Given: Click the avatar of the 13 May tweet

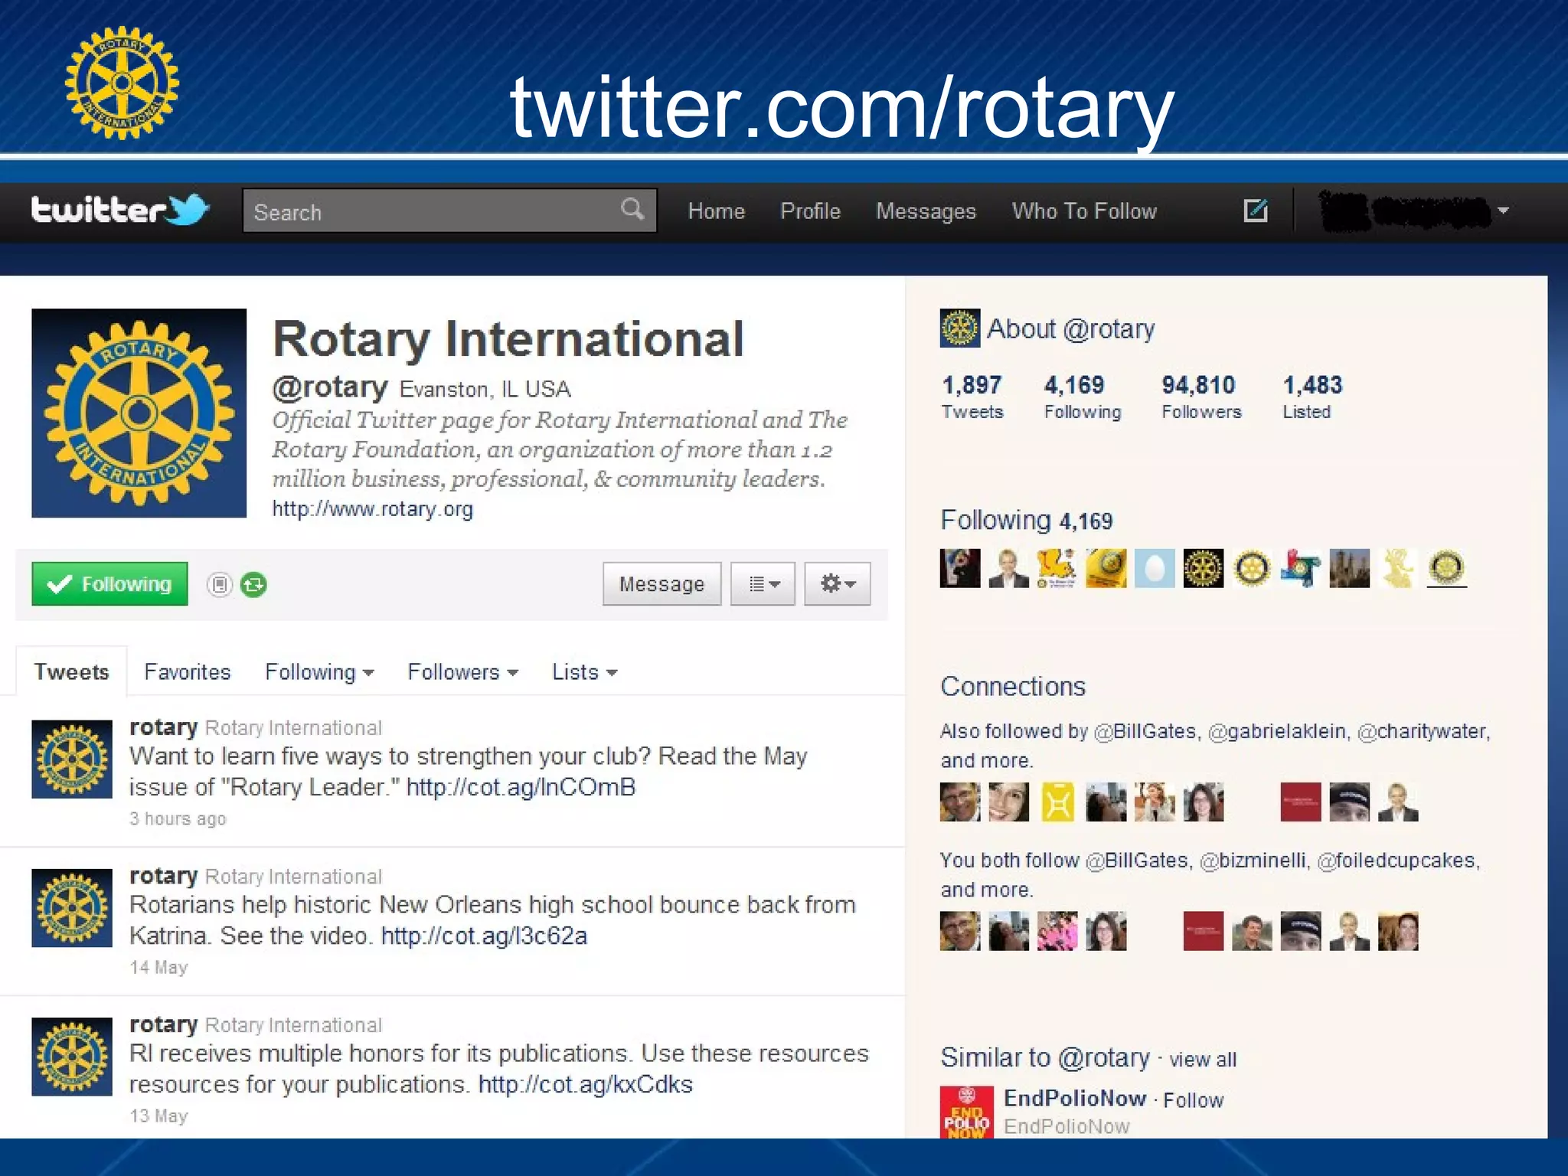Looking at the screenshot, I should point(72,1057).
